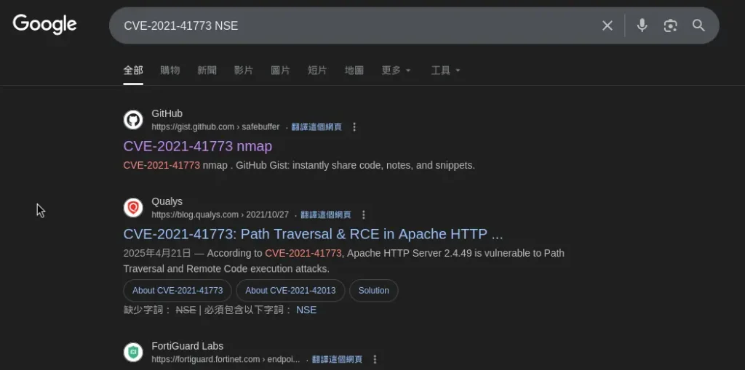Clear the search box text
745x370 pixels.
tap(607, 26)
